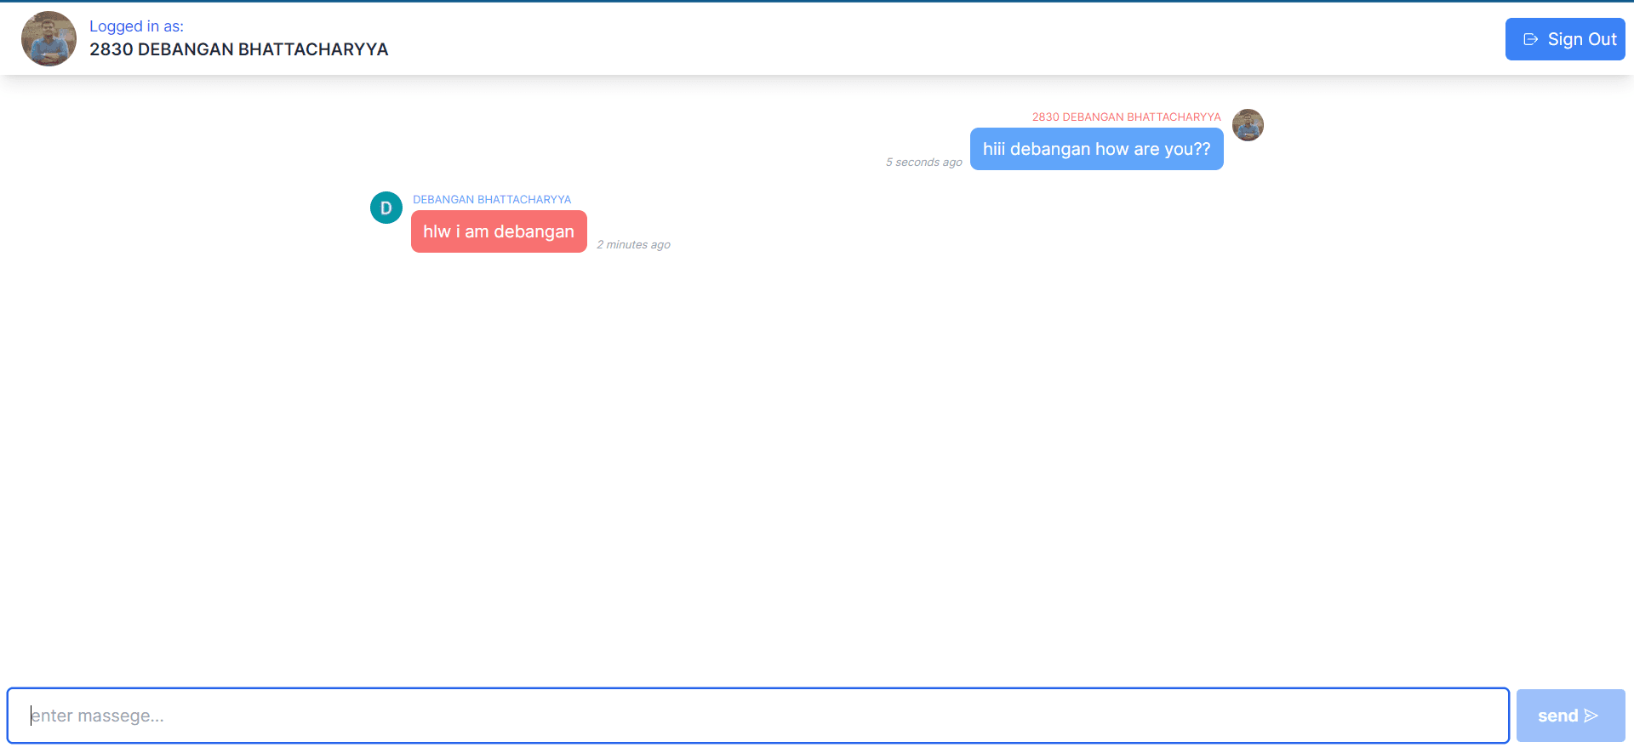Click the sign out arrow icon
The width and height of the screenshot is (1634, 753).
point(1530,39)
